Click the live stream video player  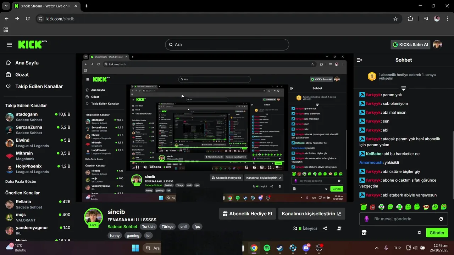215,127
